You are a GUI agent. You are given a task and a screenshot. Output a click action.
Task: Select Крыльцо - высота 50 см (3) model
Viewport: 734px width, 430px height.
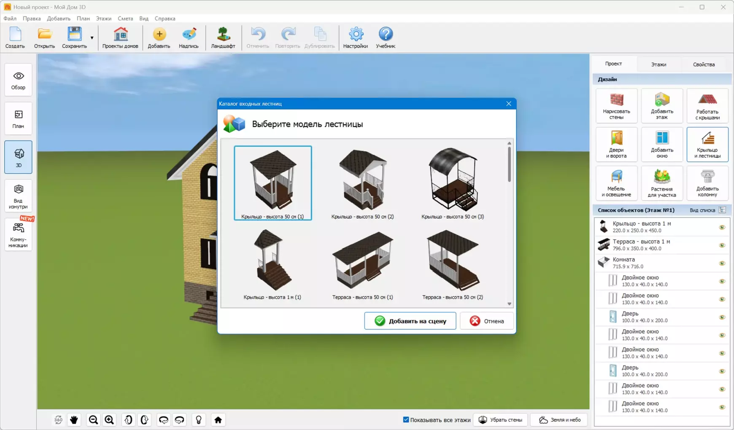click(453, 183)
